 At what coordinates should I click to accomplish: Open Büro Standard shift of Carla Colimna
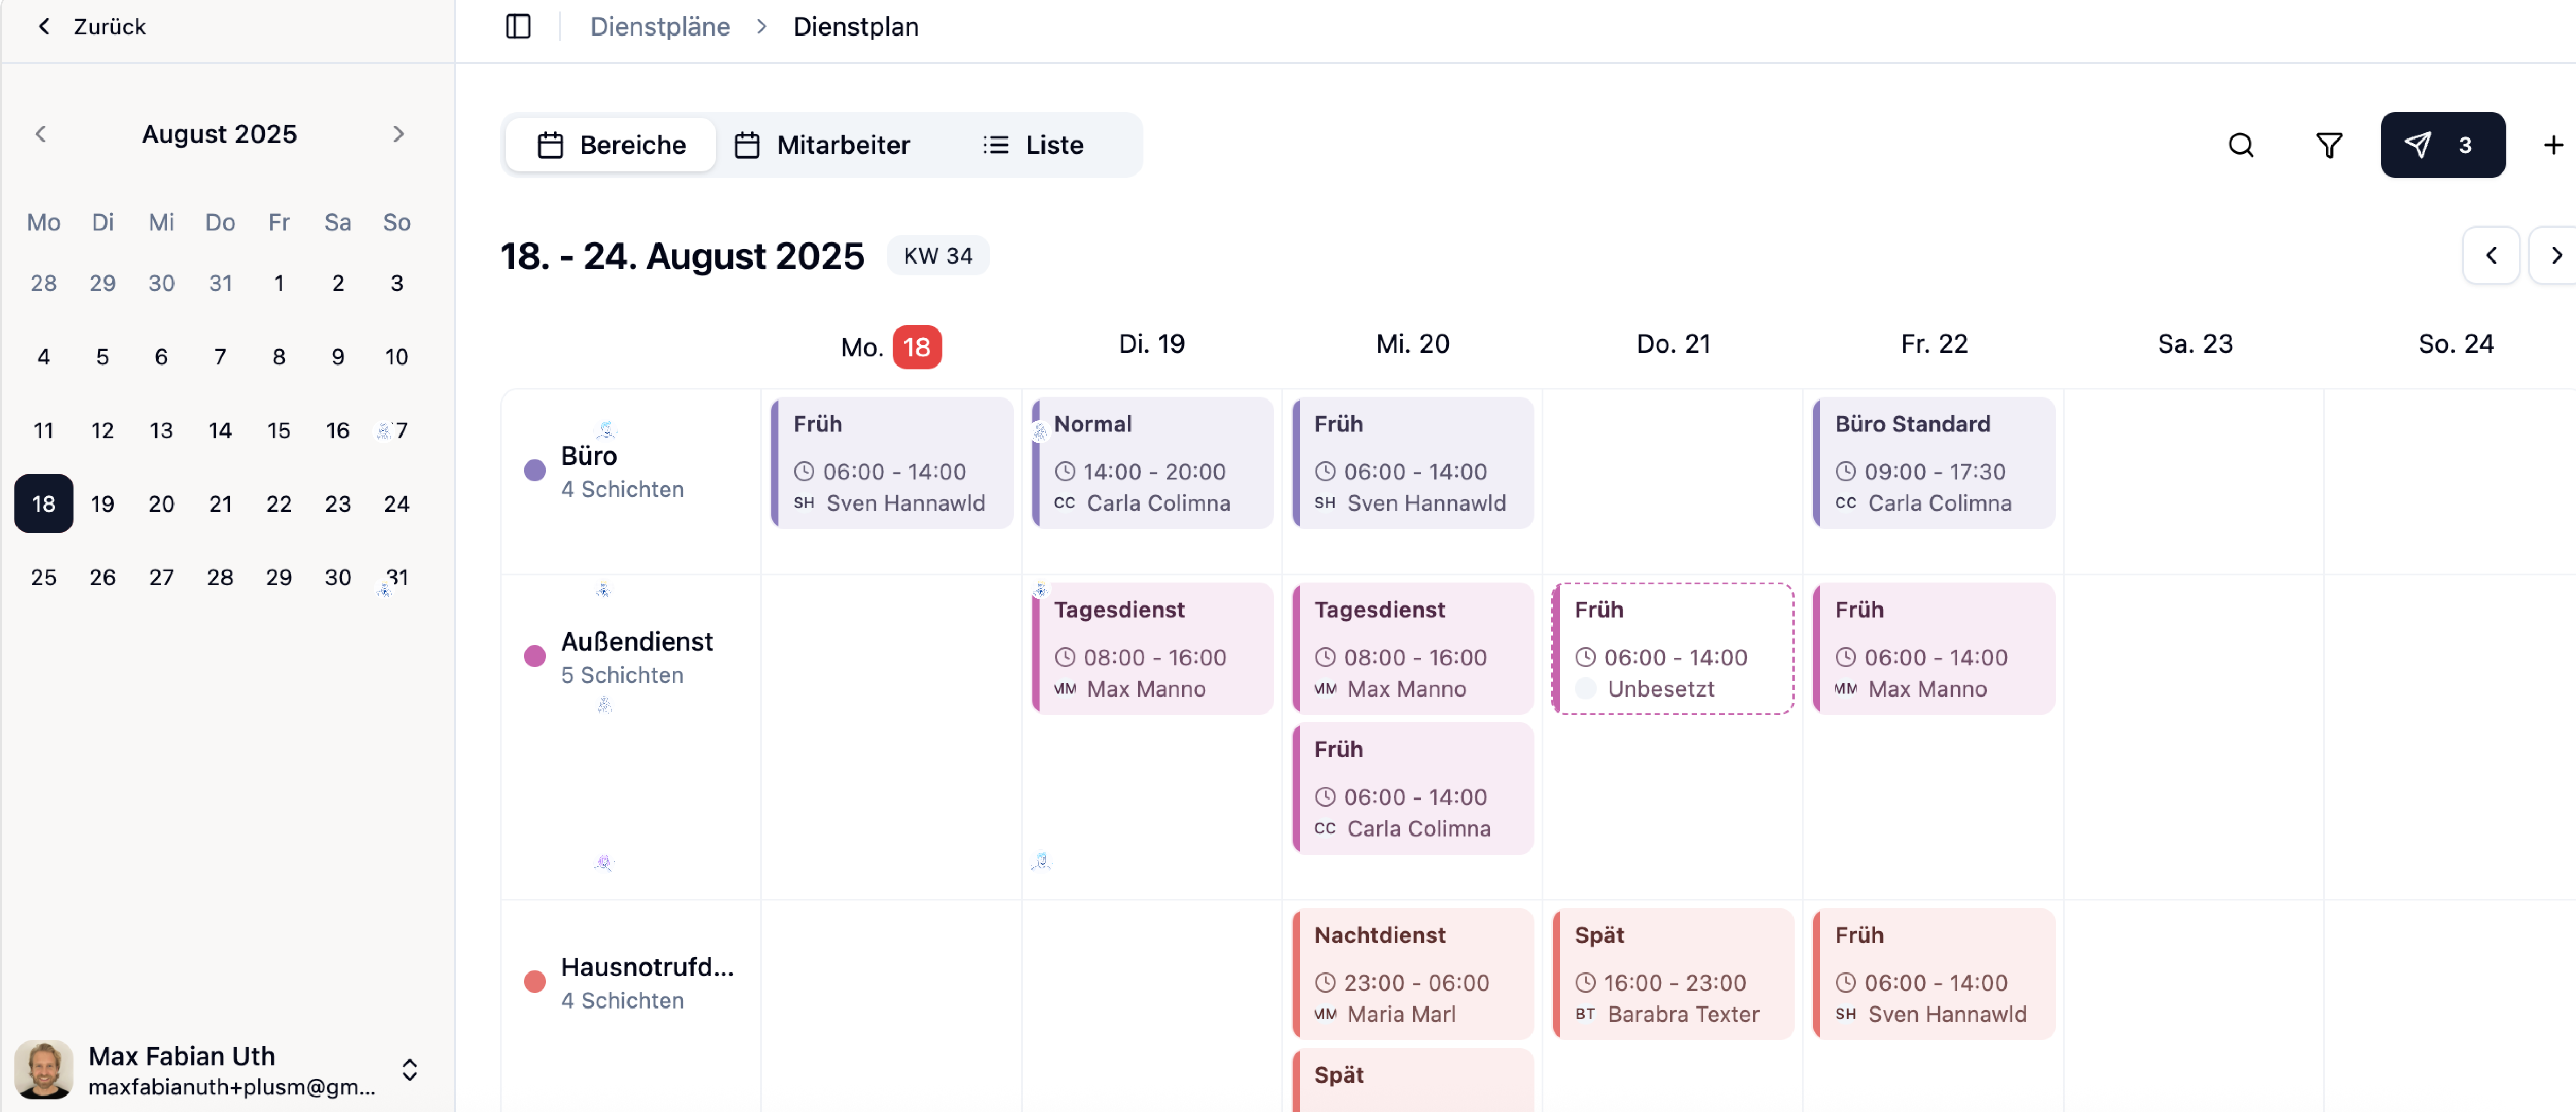click(x=1933, y=462)
